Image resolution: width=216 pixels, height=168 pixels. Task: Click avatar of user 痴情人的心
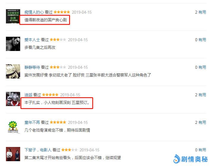13,16
